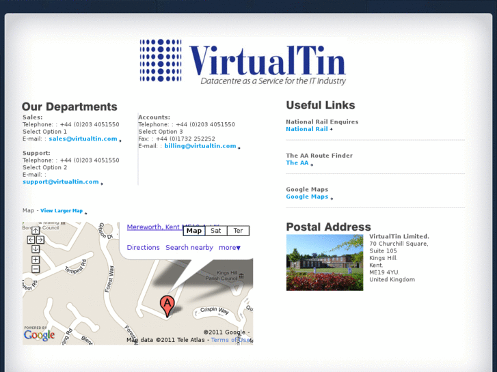Click Search nearby link in map bubble
The height and width of the screenshot is (372, 497).
[189, 248]
